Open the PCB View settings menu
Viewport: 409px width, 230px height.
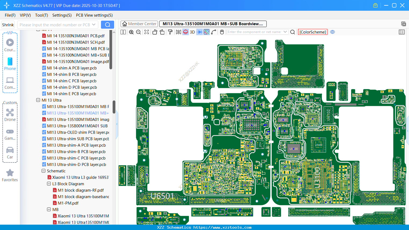click(94, 15)
